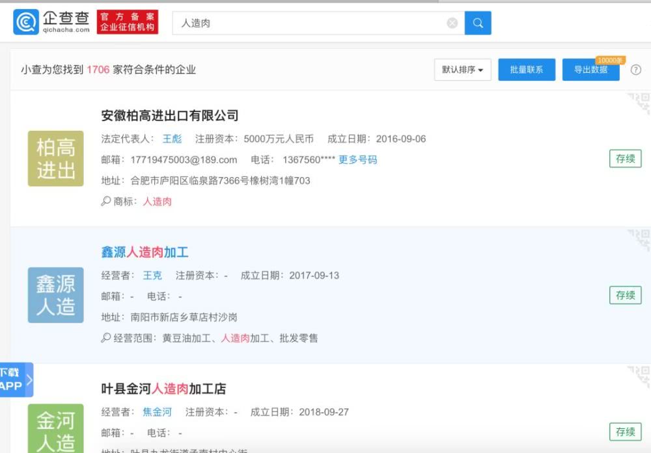This screenshot has height=453, width=651.
Task: Click the Qichacha logo icon
Action: tap(26, 22)
